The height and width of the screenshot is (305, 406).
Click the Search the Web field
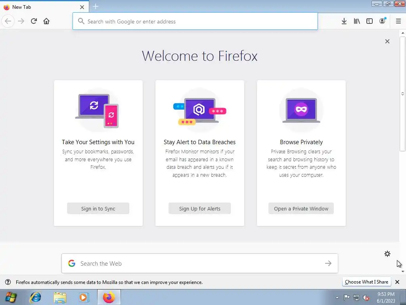point(200,264)
